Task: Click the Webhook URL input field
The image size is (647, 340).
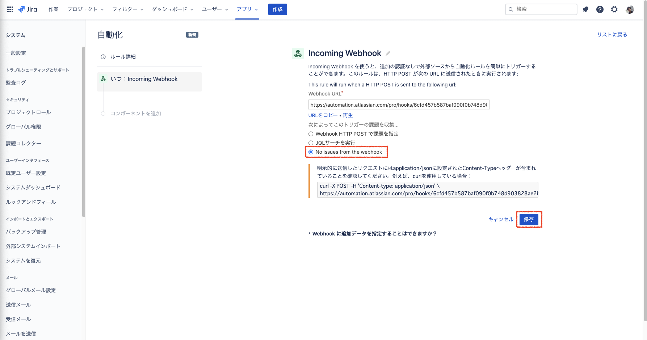Action: [x=399, y=105]
